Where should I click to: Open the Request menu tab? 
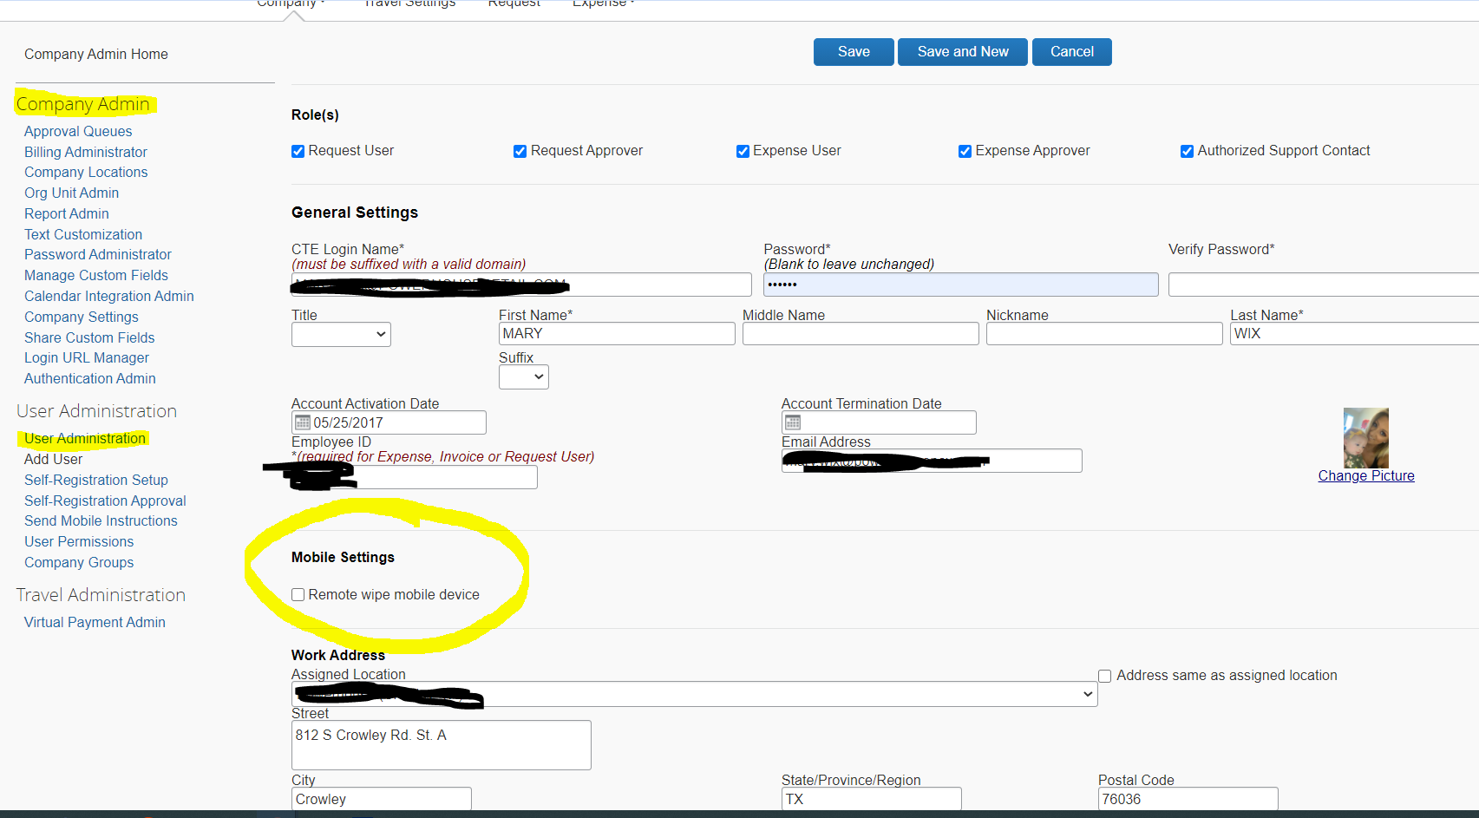tap(514, 4)
